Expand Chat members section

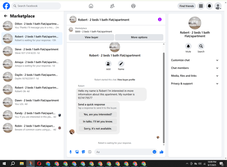pyautogui.click(x=195, y=68)
